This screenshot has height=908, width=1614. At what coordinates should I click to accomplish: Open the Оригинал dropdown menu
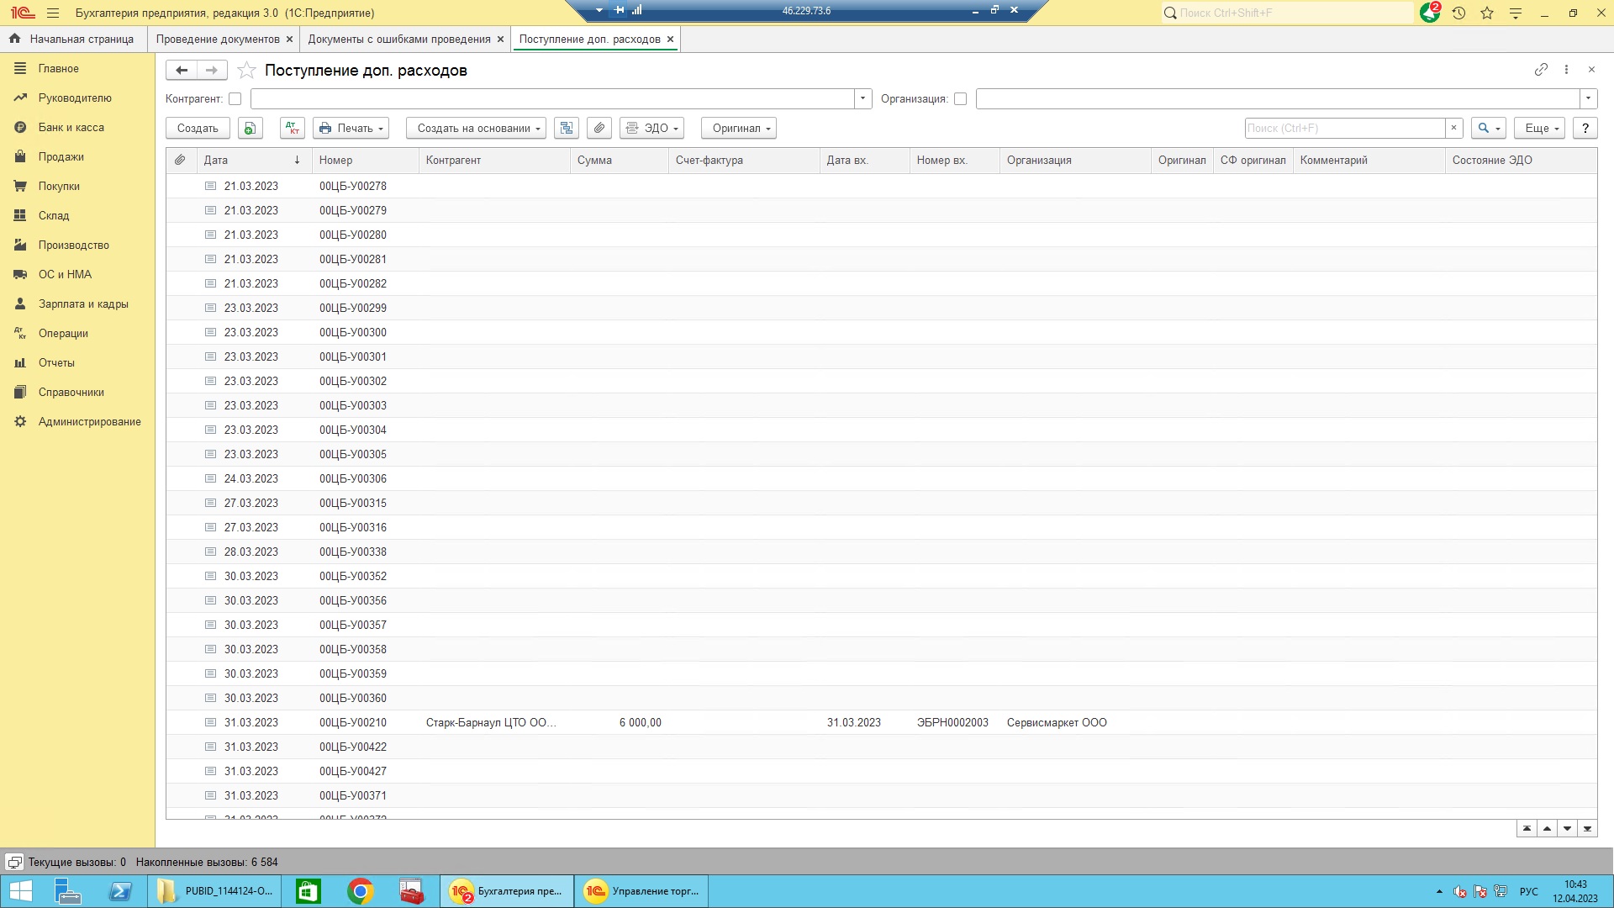[x=738, y=128]
